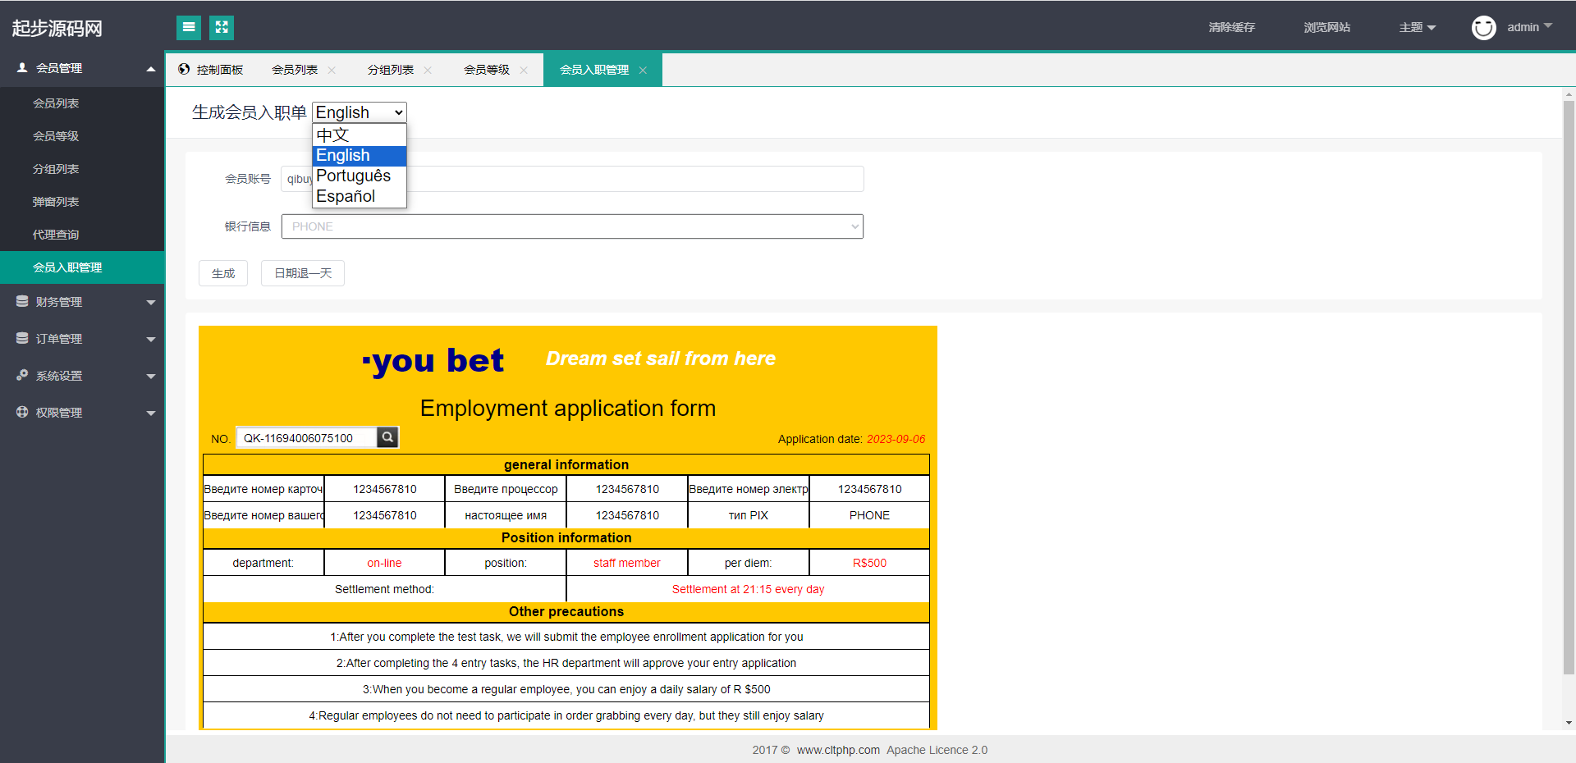Close the 会员等级 tab

coord(524,71)
